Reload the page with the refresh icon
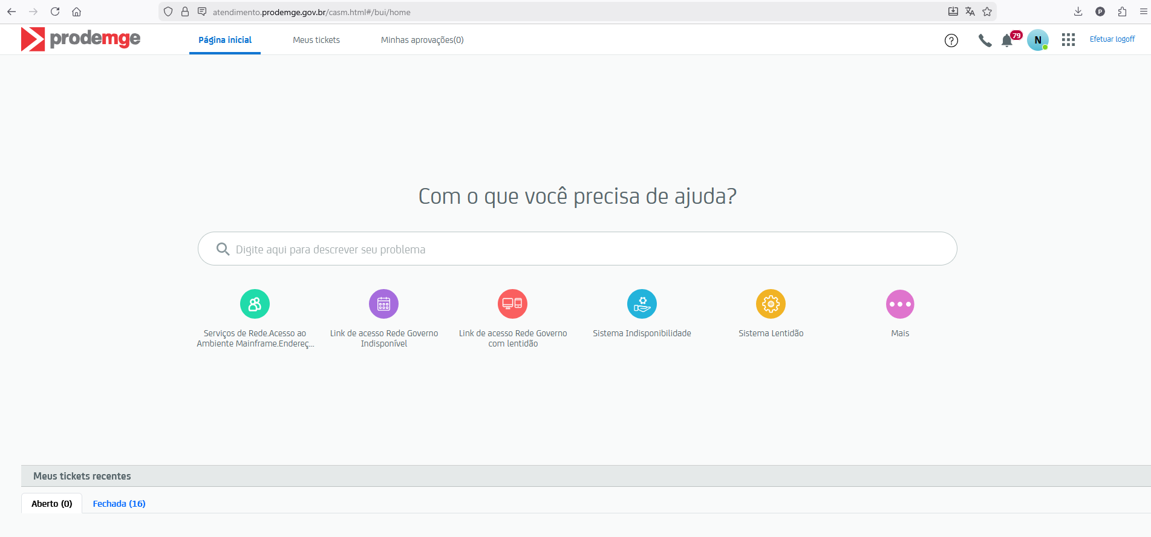This screenshot has width=1151, height=537. pos(55,11)
